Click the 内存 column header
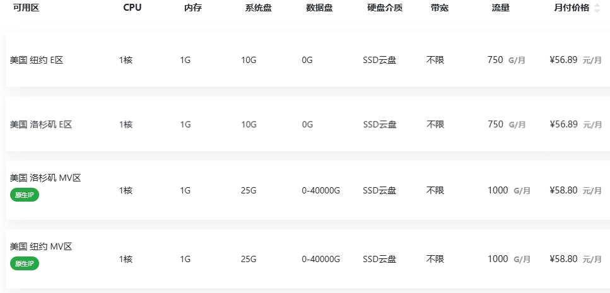The image size is (610, 293). [x=193, y=8]
